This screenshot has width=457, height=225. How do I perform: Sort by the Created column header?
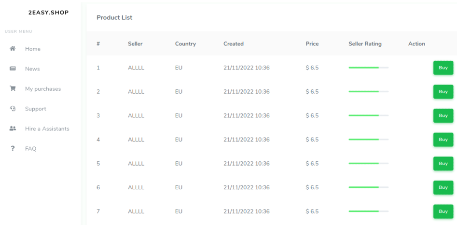point(234,43)
